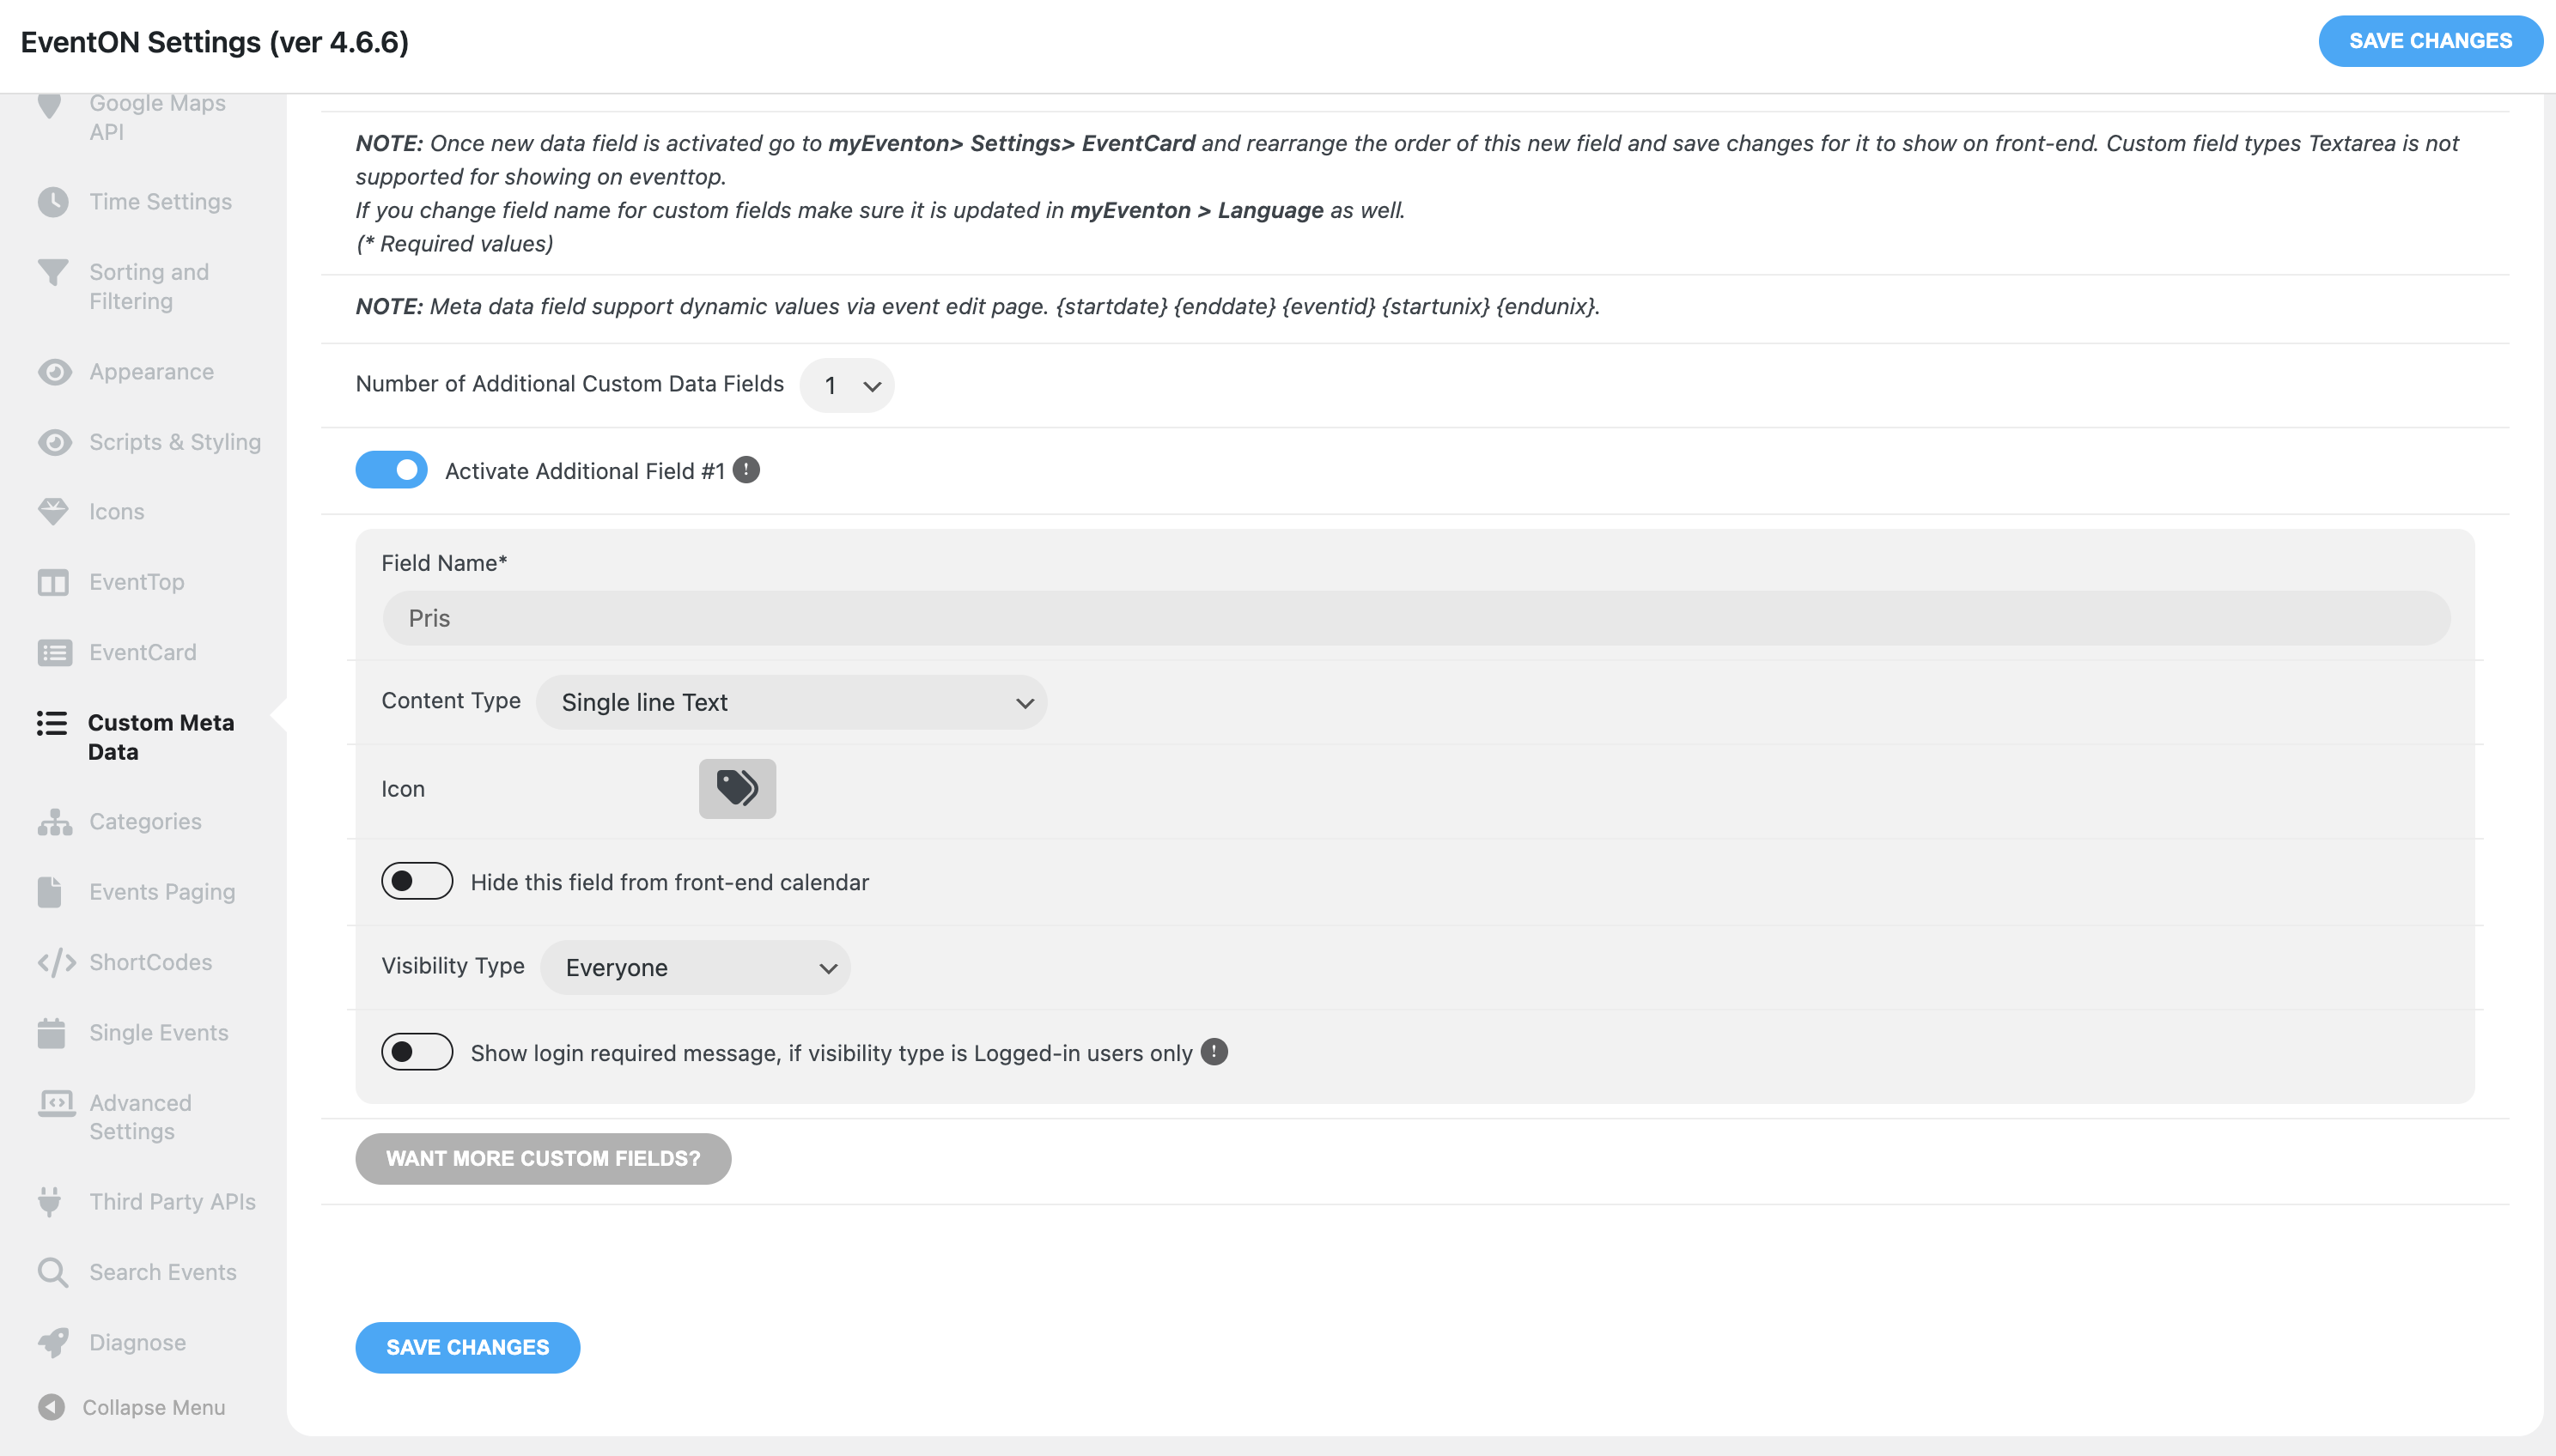The height and width of the screenshot is (1456, 2556).
Task: Enable Show login required message toggle
Action: click(417, 1052)
